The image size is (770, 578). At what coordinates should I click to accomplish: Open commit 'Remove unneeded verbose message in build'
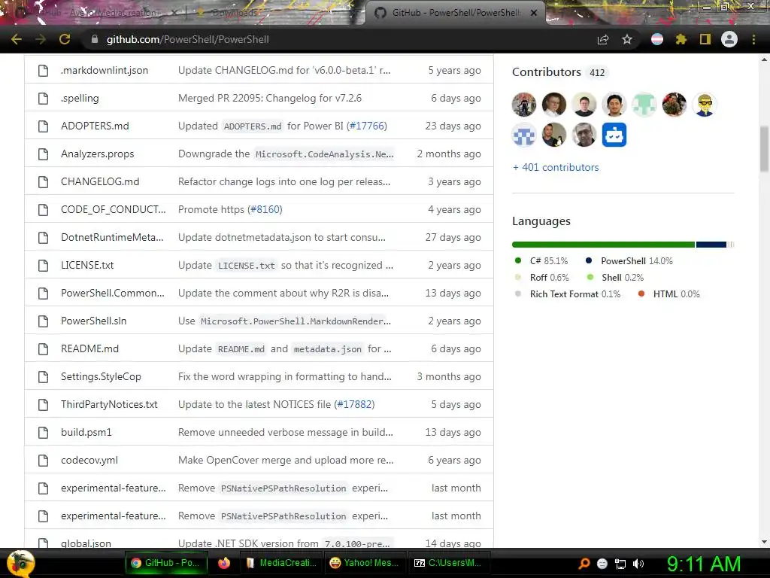[x=285, y=433]
